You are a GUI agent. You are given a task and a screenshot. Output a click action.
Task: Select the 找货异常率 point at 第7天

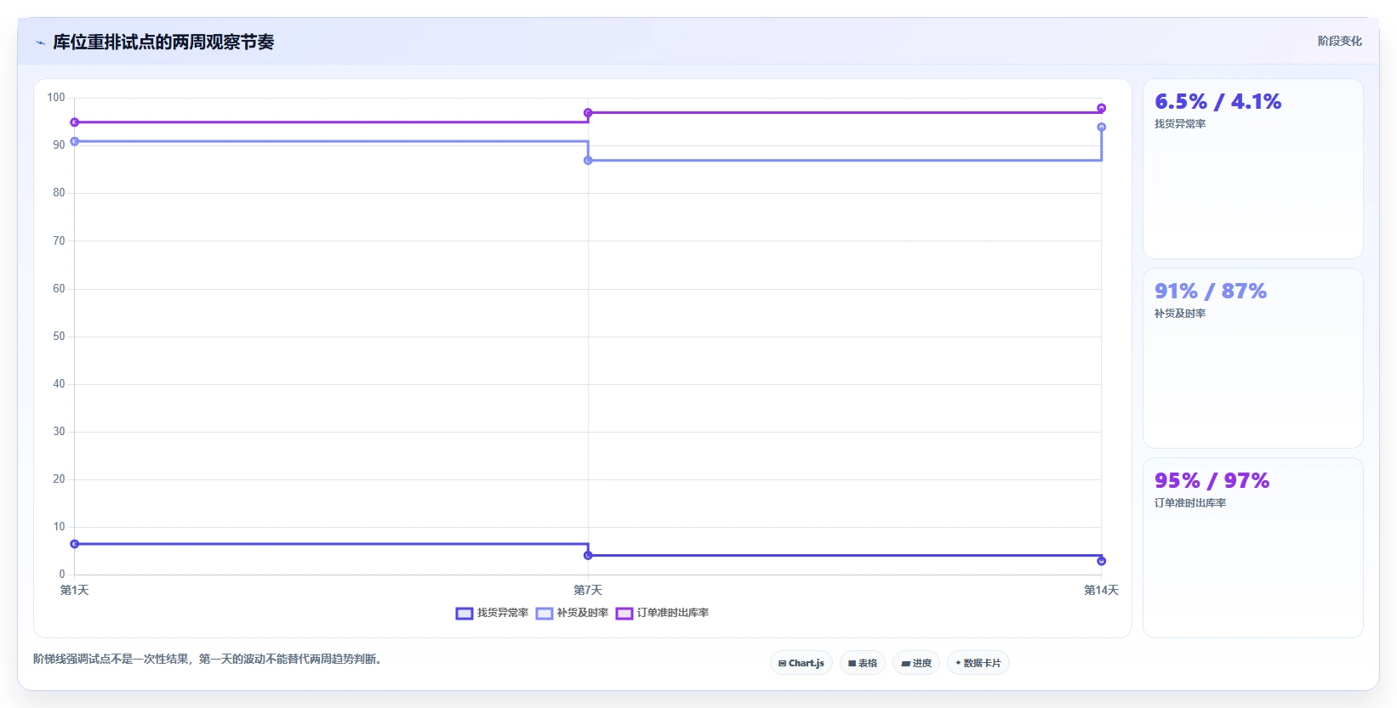[588, 556]
